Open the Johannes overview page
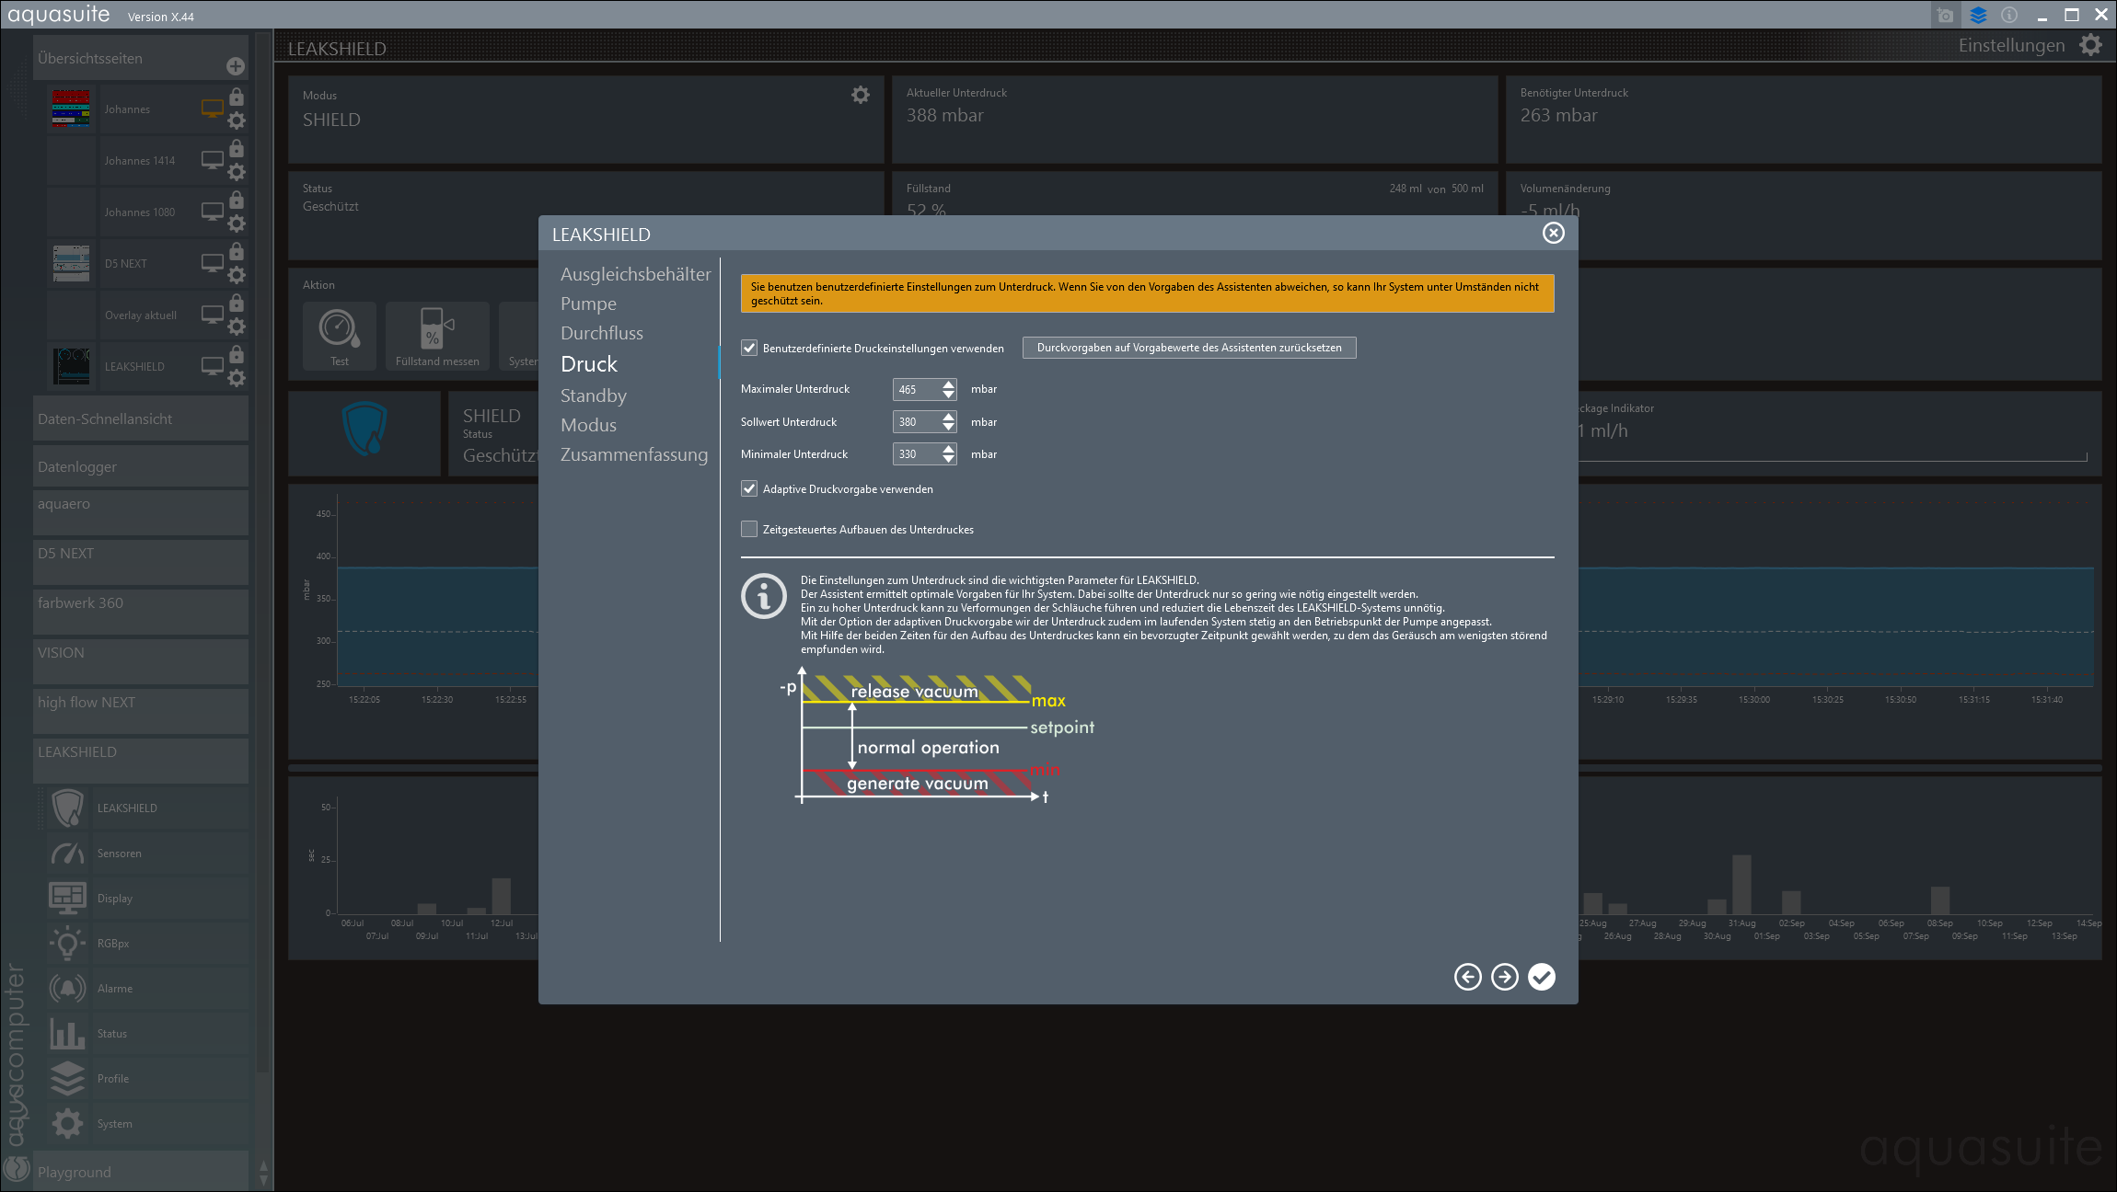This screenshot has height=1192, width=2117. coord(127,109)
